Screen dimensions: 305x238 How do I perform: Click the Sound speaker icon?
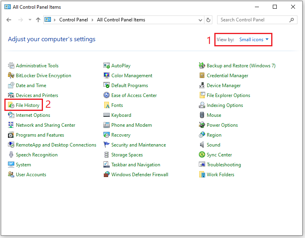pyautogui.click(x=202, y=145)
